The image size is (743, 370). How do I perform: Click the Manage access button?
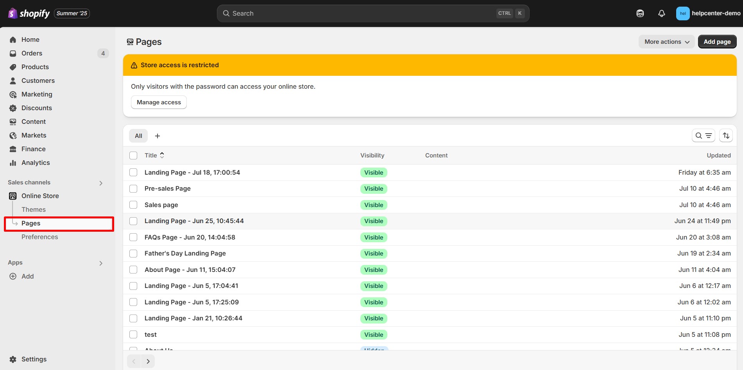[x=159, y=102]
